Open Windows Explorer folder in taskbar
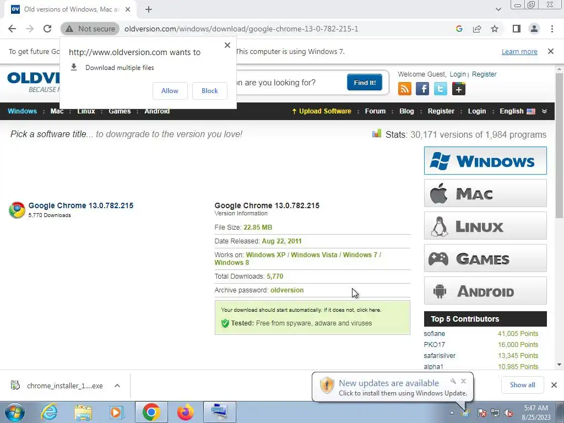The height and width of the screenshot is (423, 564). (x=83, y=412)
